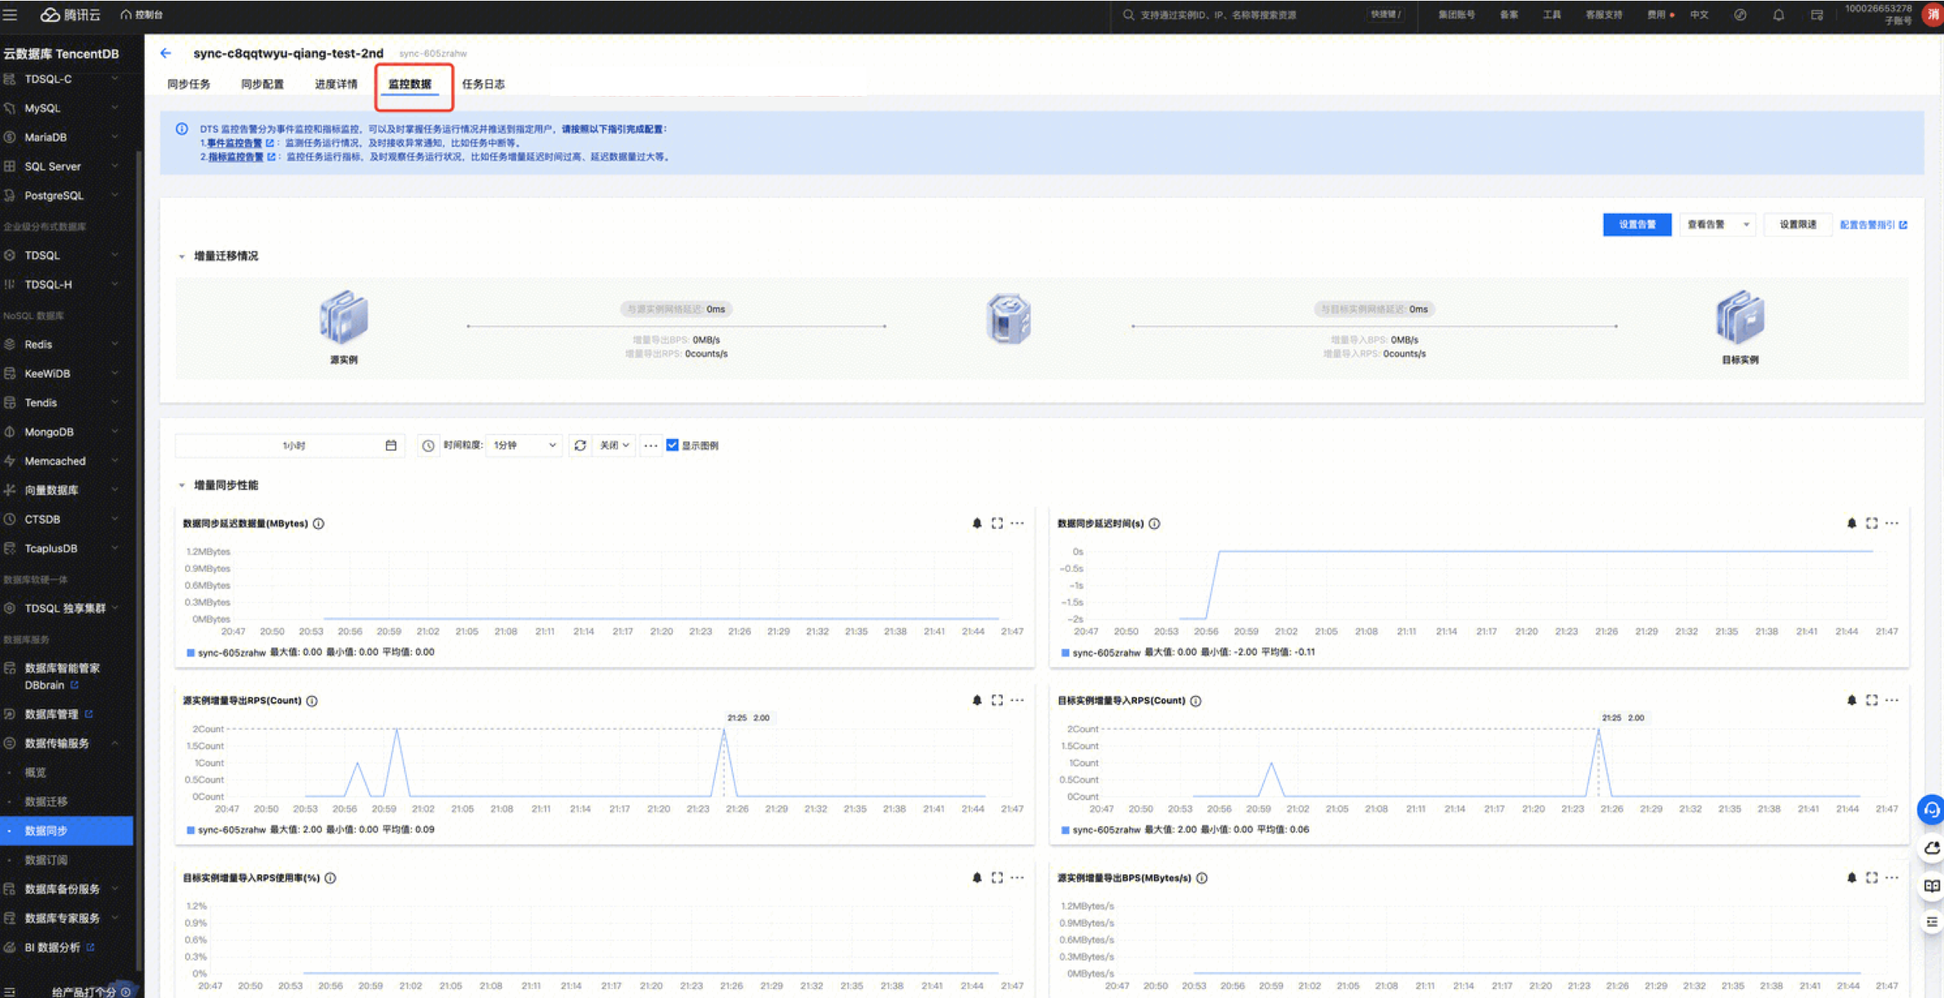1944x998 pixels.
Task: Open the 查看告警 dropdown
Action: coord(1717,224)
